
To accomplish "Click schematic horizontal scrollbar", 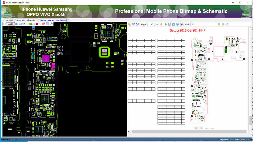I will click(189, 131).
